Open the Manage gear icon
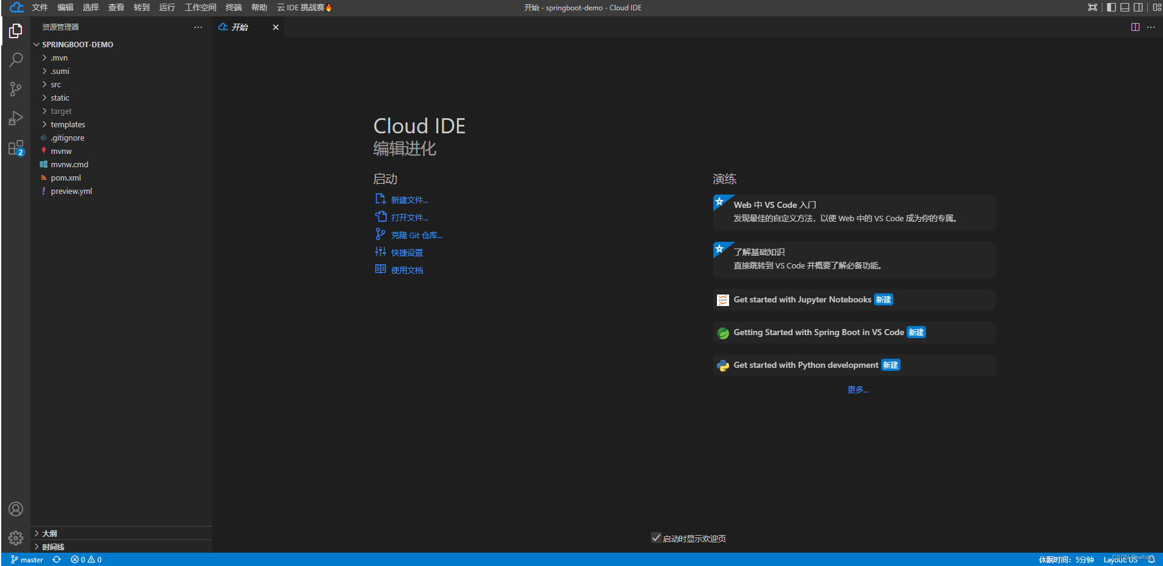The height and width of the screenshot is (566, 1163). [16, 538]
